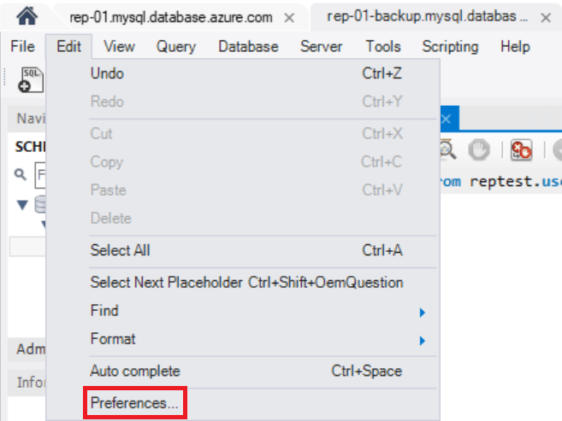Close the rep-01.mysql.database.azure.com tab
The width and height of the screenshot is (562, 421).
click(x=289, y=18)
